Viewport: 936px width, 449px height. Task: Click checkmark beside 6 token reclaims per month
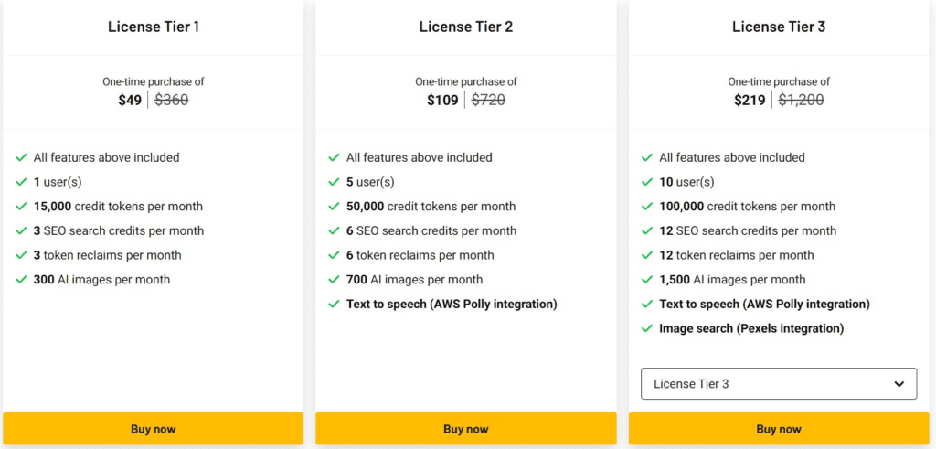click(x=334, y=255)
